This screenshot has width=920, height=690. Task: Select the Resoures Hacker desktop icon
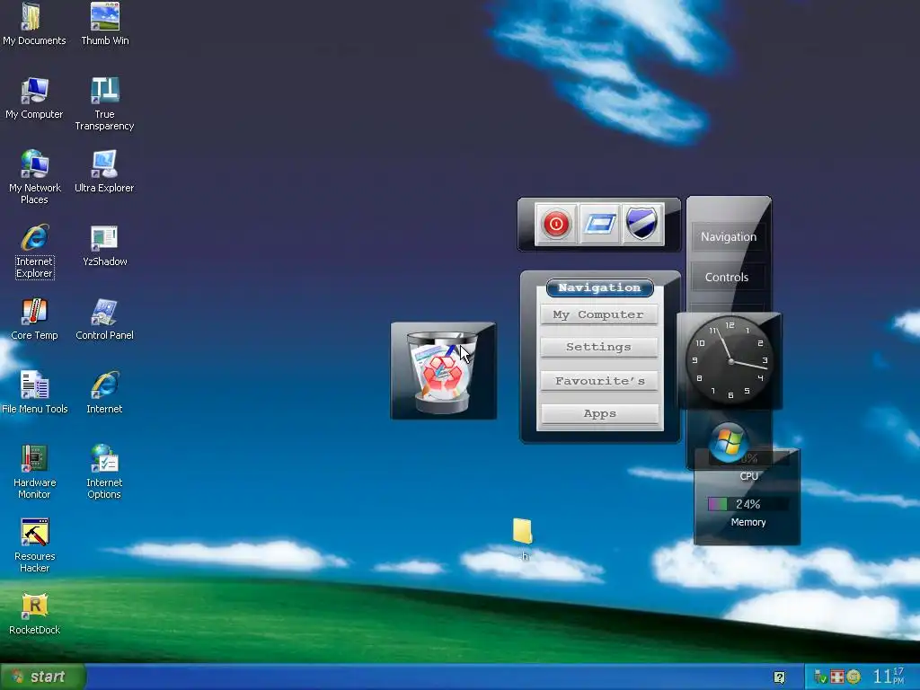[35, 545]
